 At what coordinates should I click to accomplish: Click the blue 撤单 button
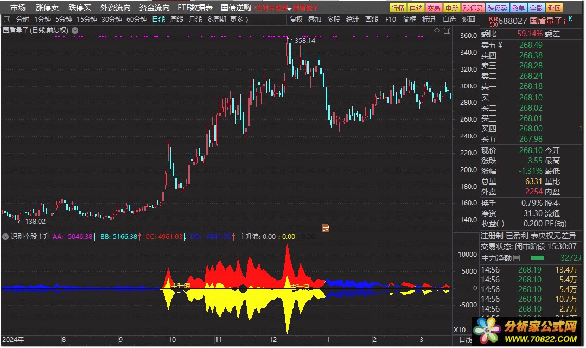[x=518, y=8]
